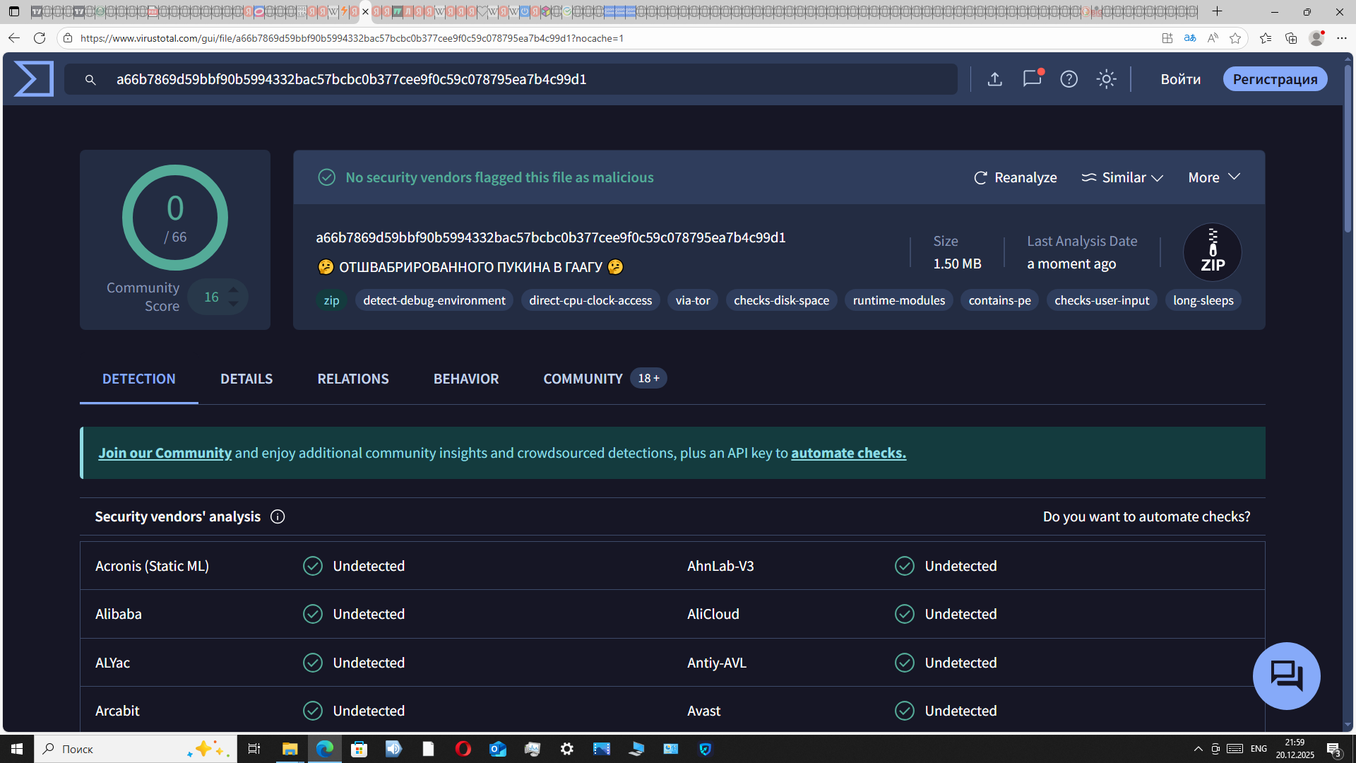The width and height of the screenshot is (1356, 763).
Task: Click the Reanalyze refresh icon
Action: tap(980, 178)
